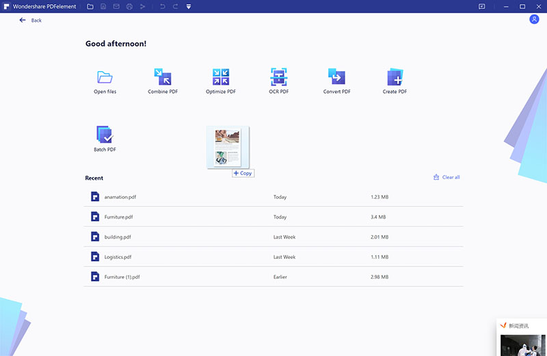547x356 pixels.
Task: Click the Create PDF icon
Action: (395, 77)
